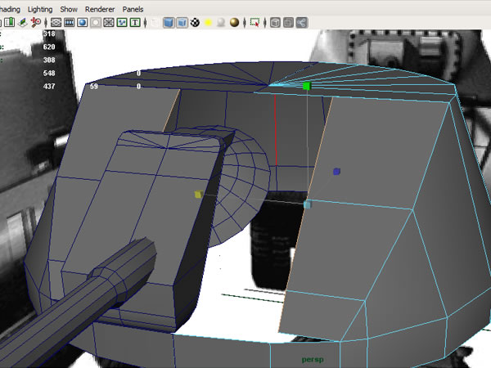
Task: Open the Lighting dropdown menu
Action: click(38, 7)
